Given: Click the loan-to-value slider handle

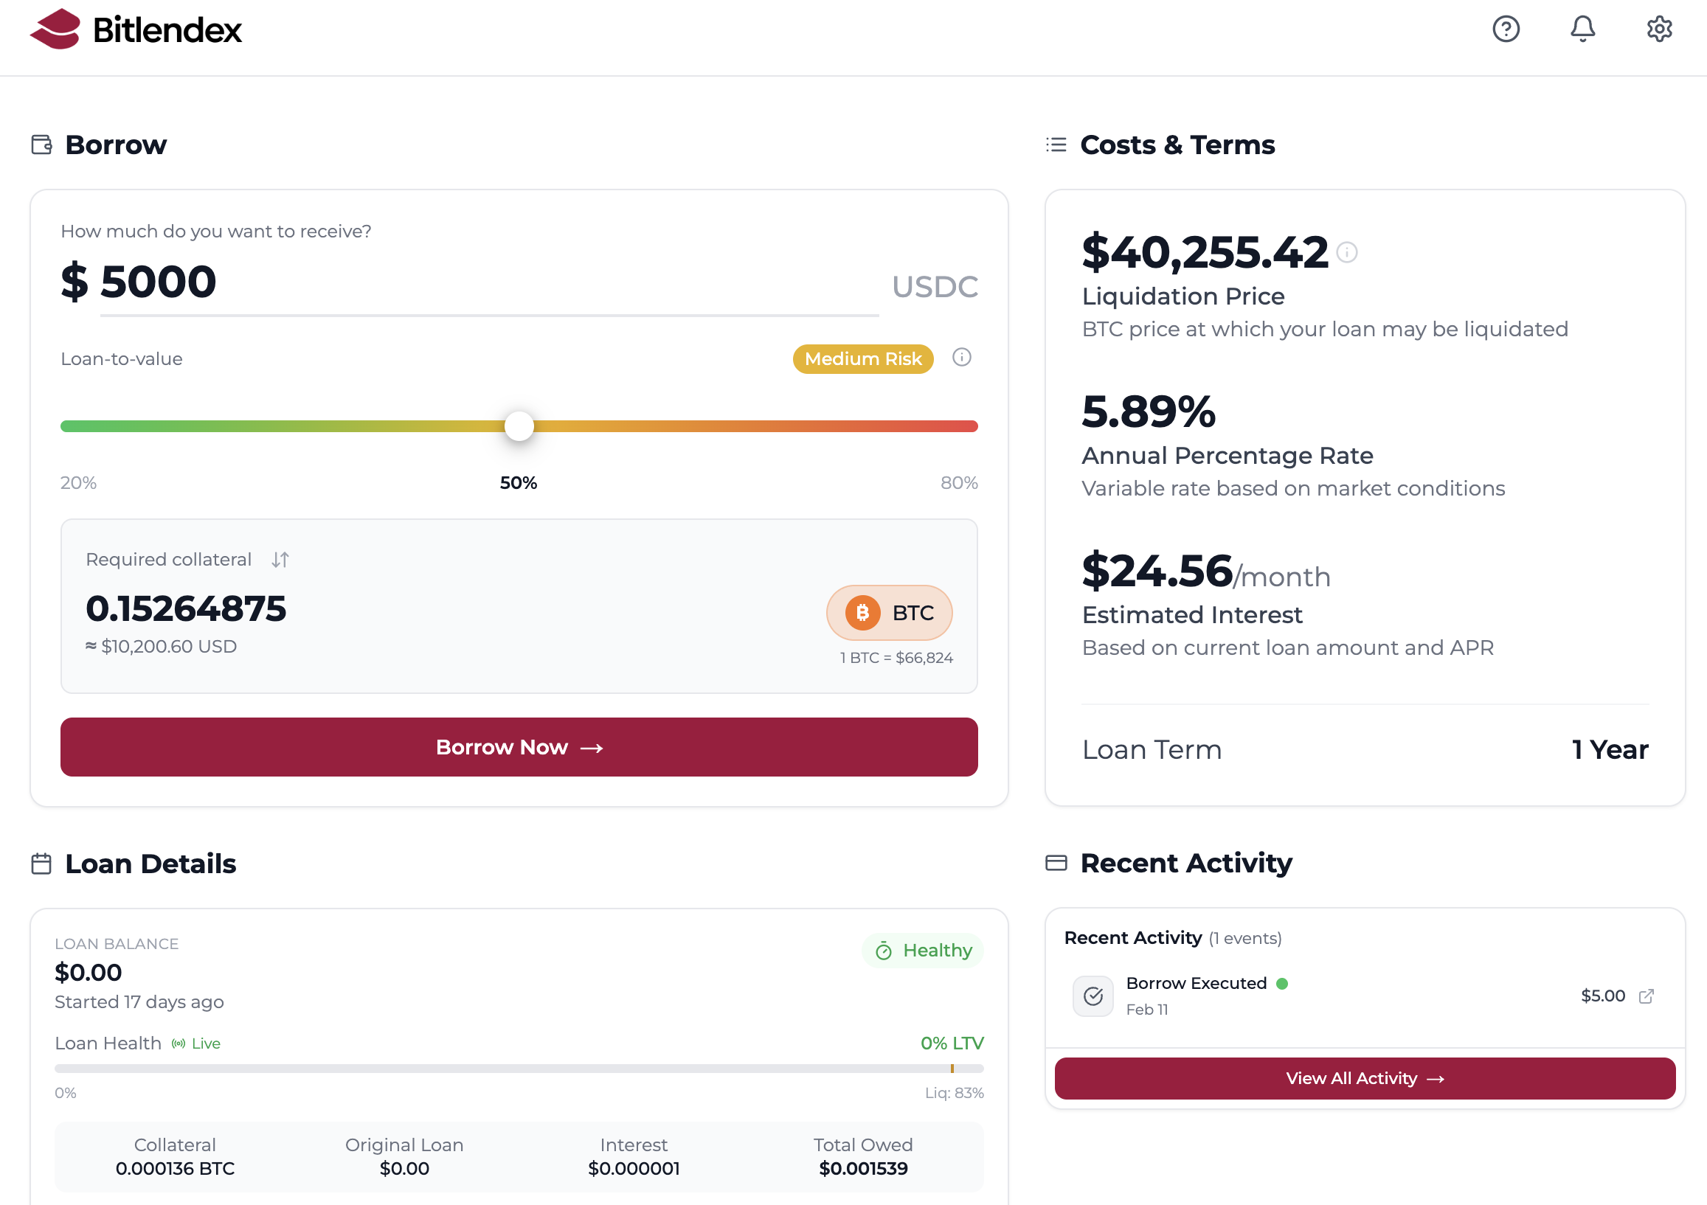Looking at the screenshot, I should (x=519, y=426).
